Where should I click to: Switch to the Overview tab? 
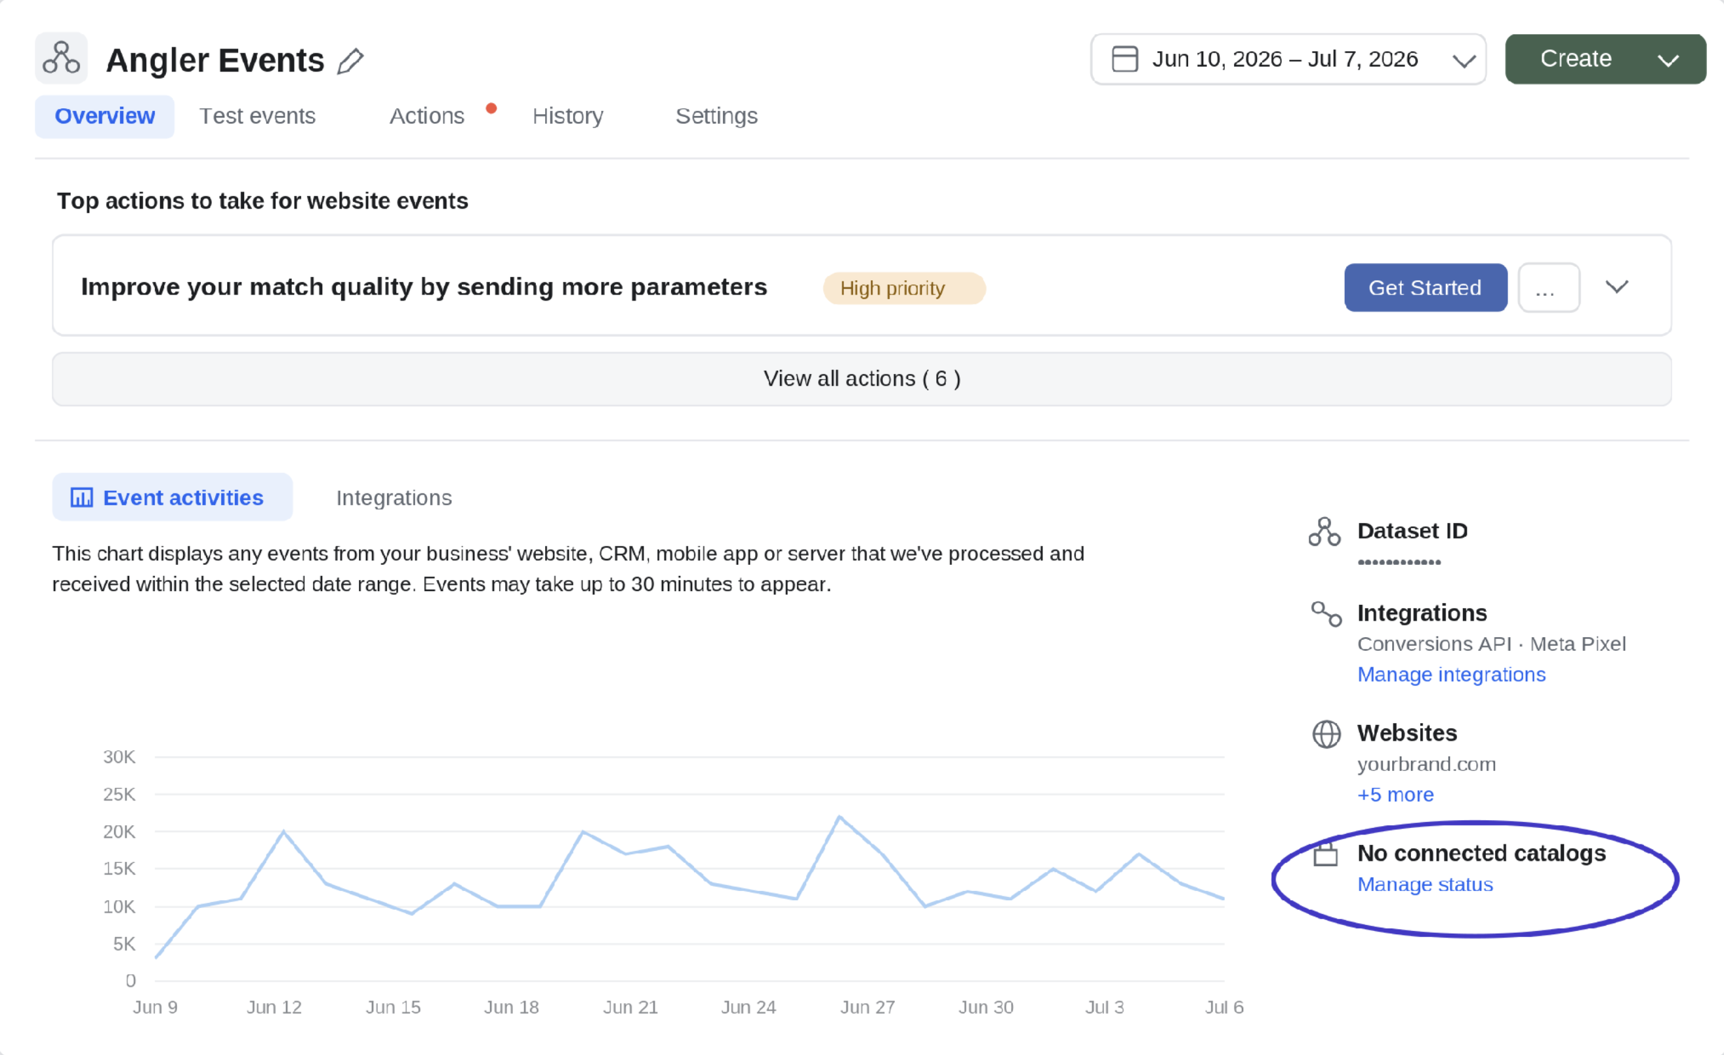point(104,116)
